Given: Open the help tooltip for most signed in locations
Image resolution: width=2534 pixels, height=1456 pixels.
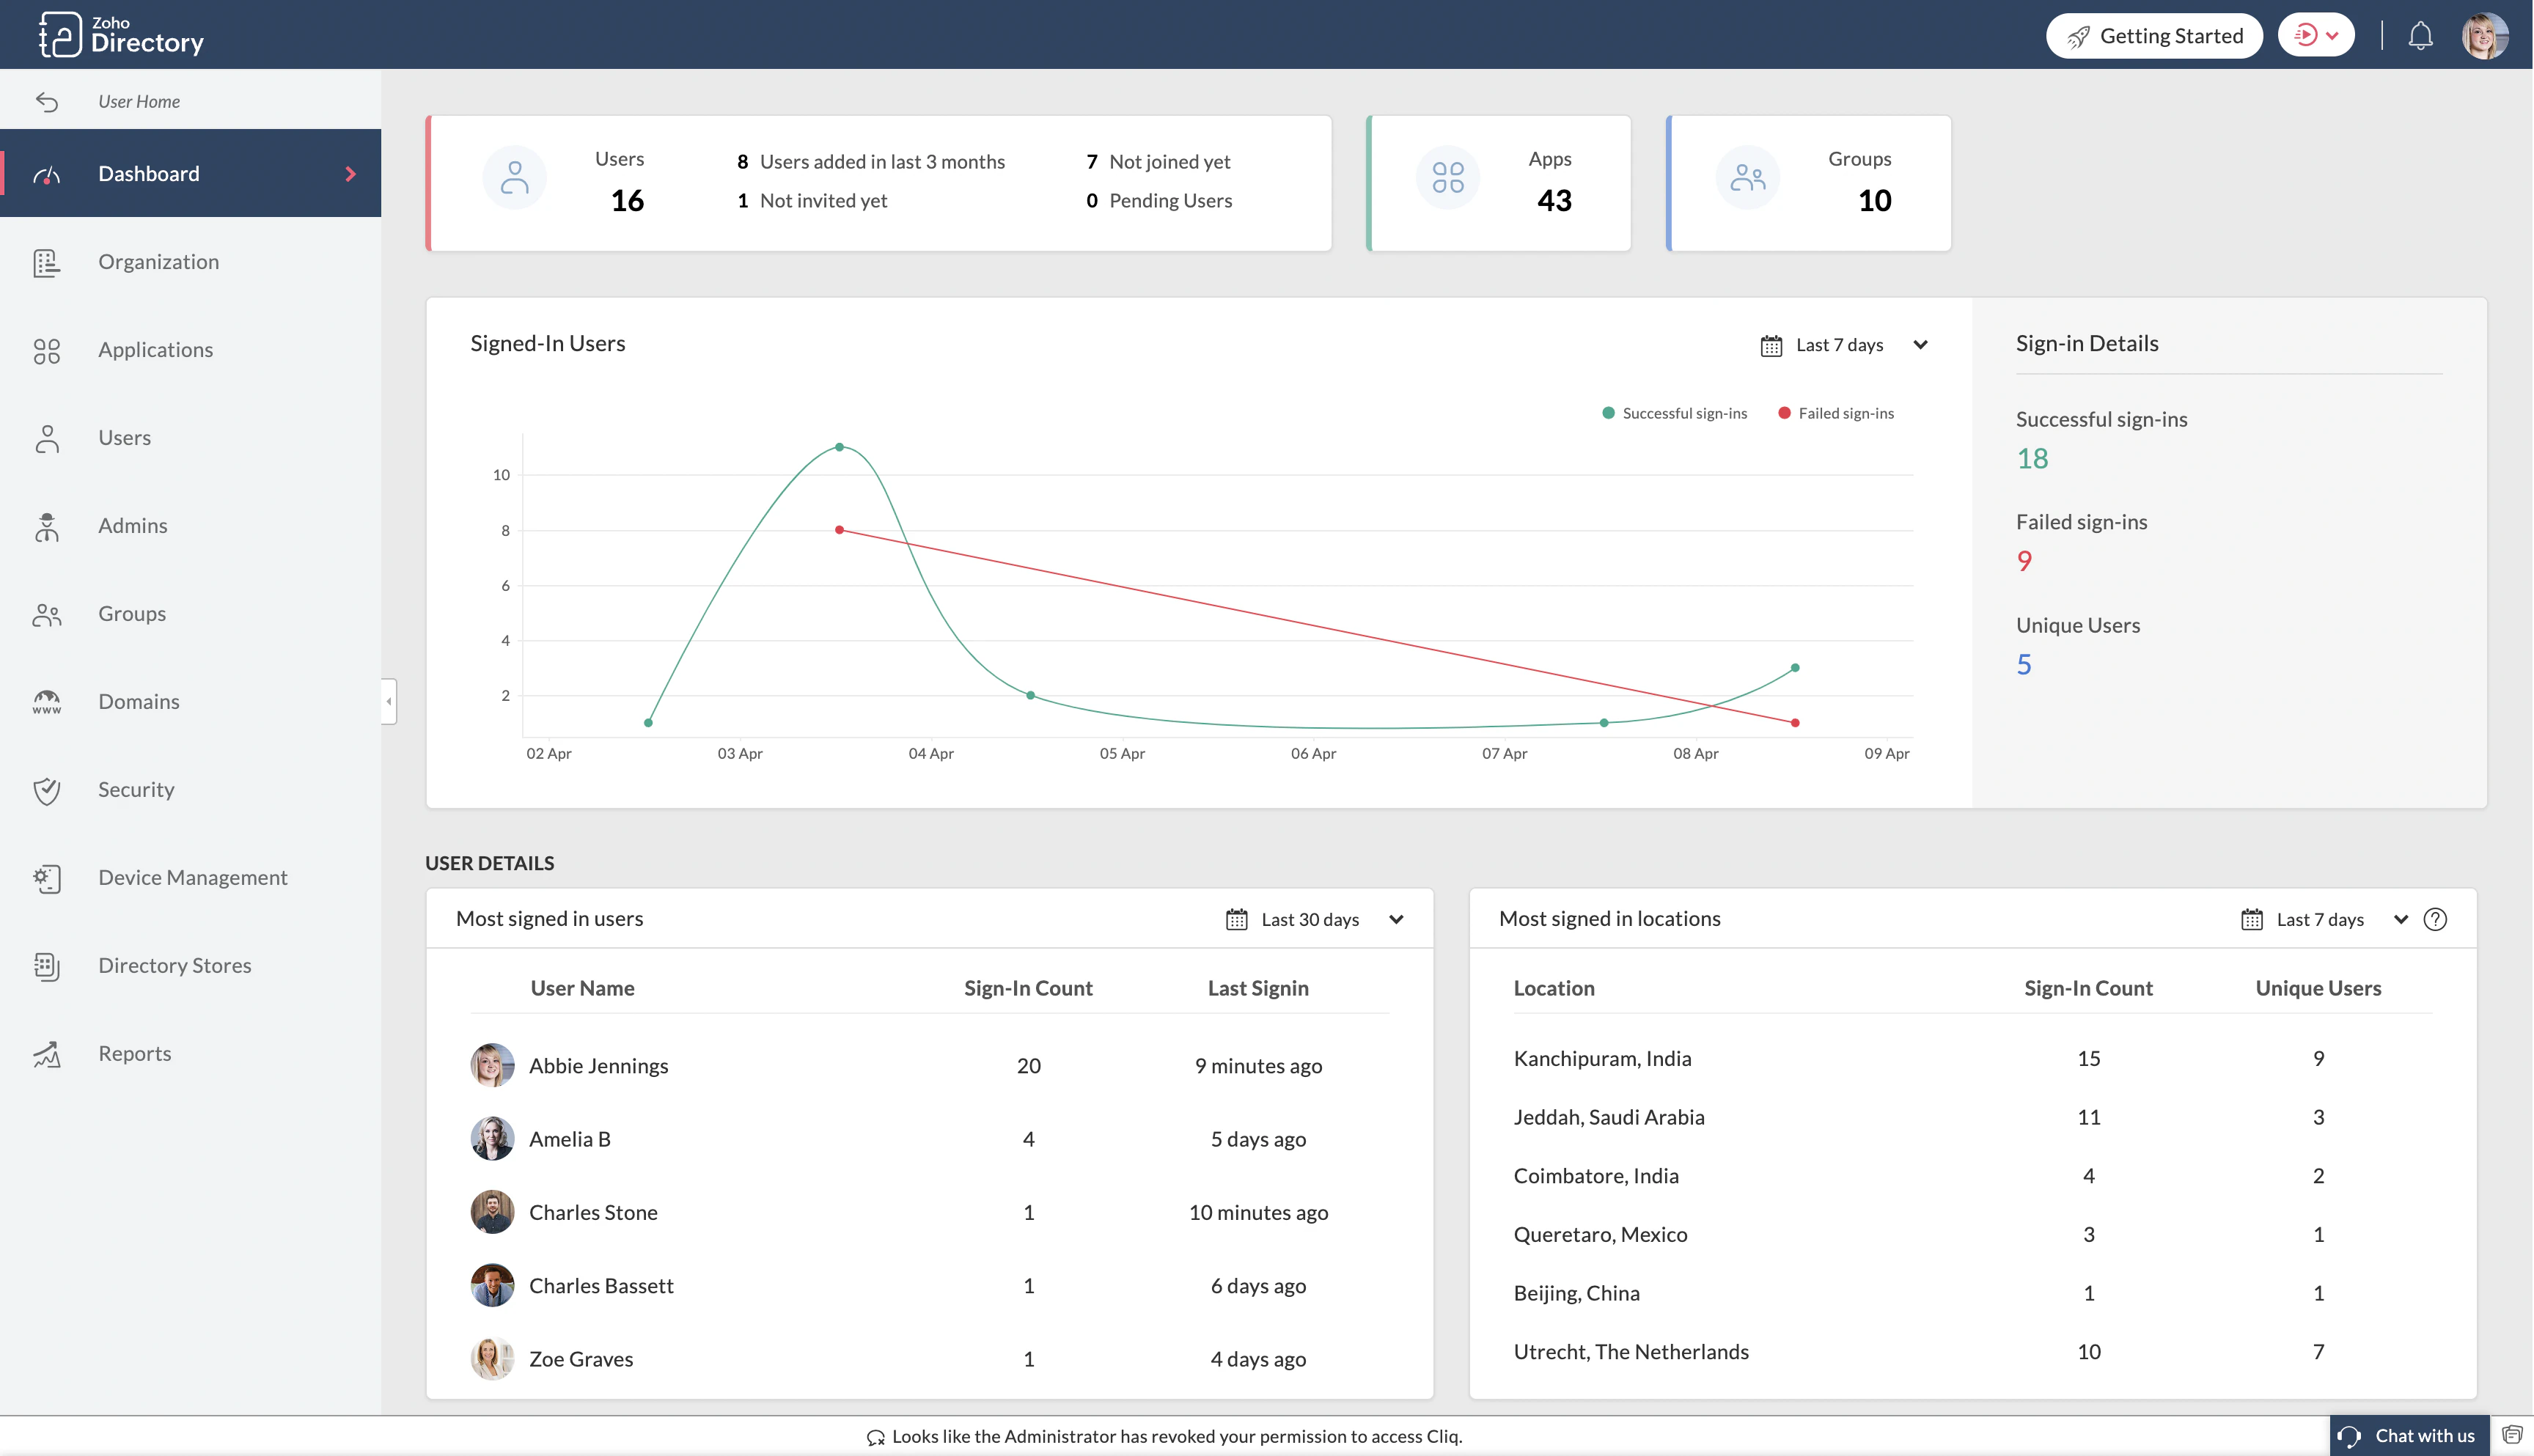Looking at the screenshot, I should click(x=2436, y=919).
